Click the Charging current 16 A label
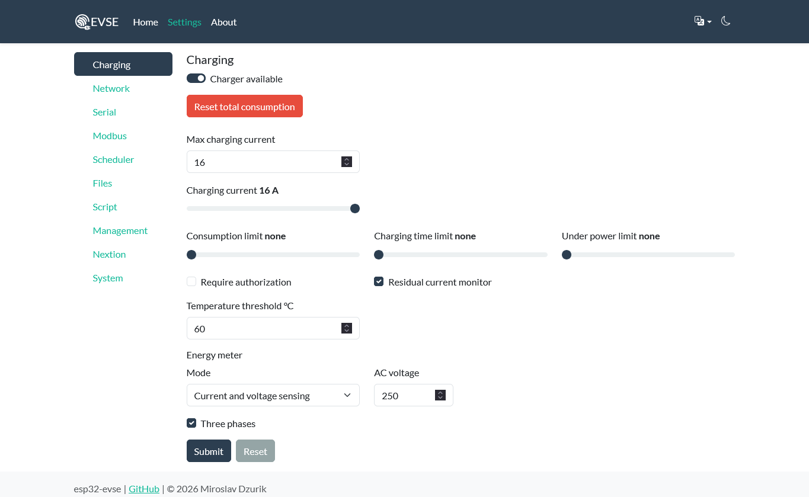Viewport: 809px width, 497px height. click(x=232, y=190)
